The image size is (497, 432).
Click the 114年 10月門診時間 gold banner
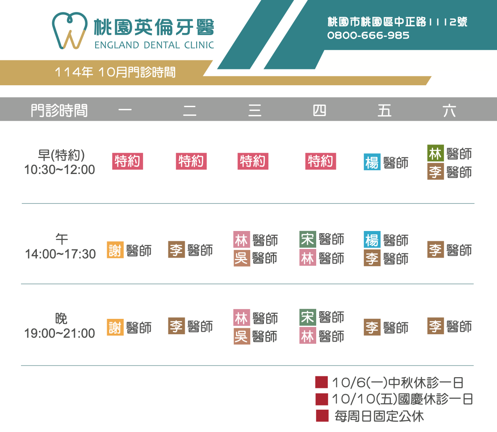pos(115,72)
